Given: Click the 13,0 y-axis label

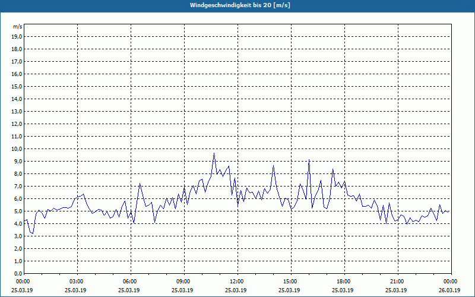Looking at the screenshot, I should [17, 112].
